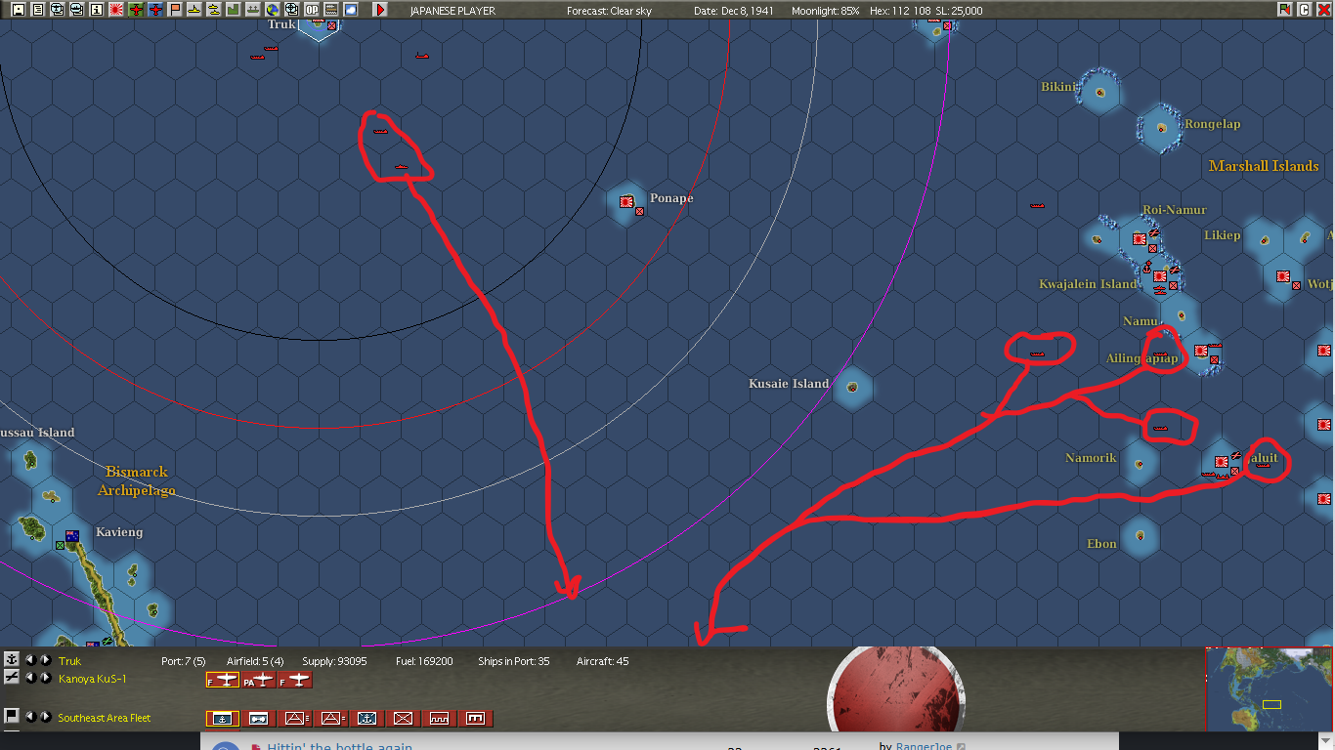This screenshot has width=1335, height=750.
Task: Select the Ebon island hex
Action: [1140, 535]
